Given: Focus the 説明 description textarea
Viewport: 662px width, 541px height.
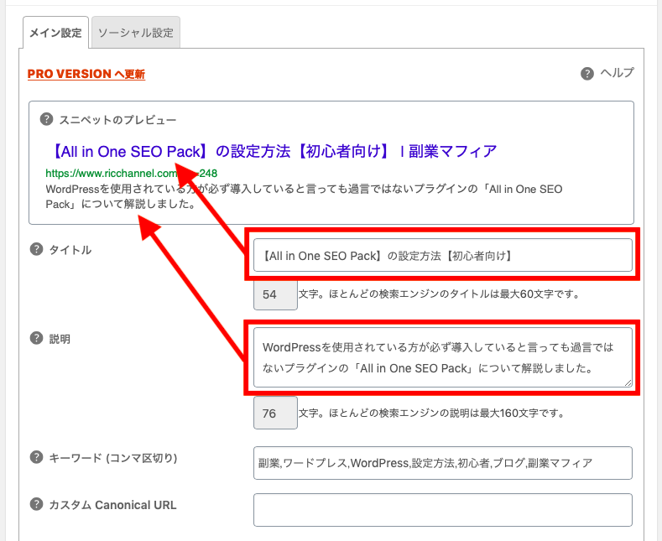Looking at the screenshot, I should [x=443, y=357].
